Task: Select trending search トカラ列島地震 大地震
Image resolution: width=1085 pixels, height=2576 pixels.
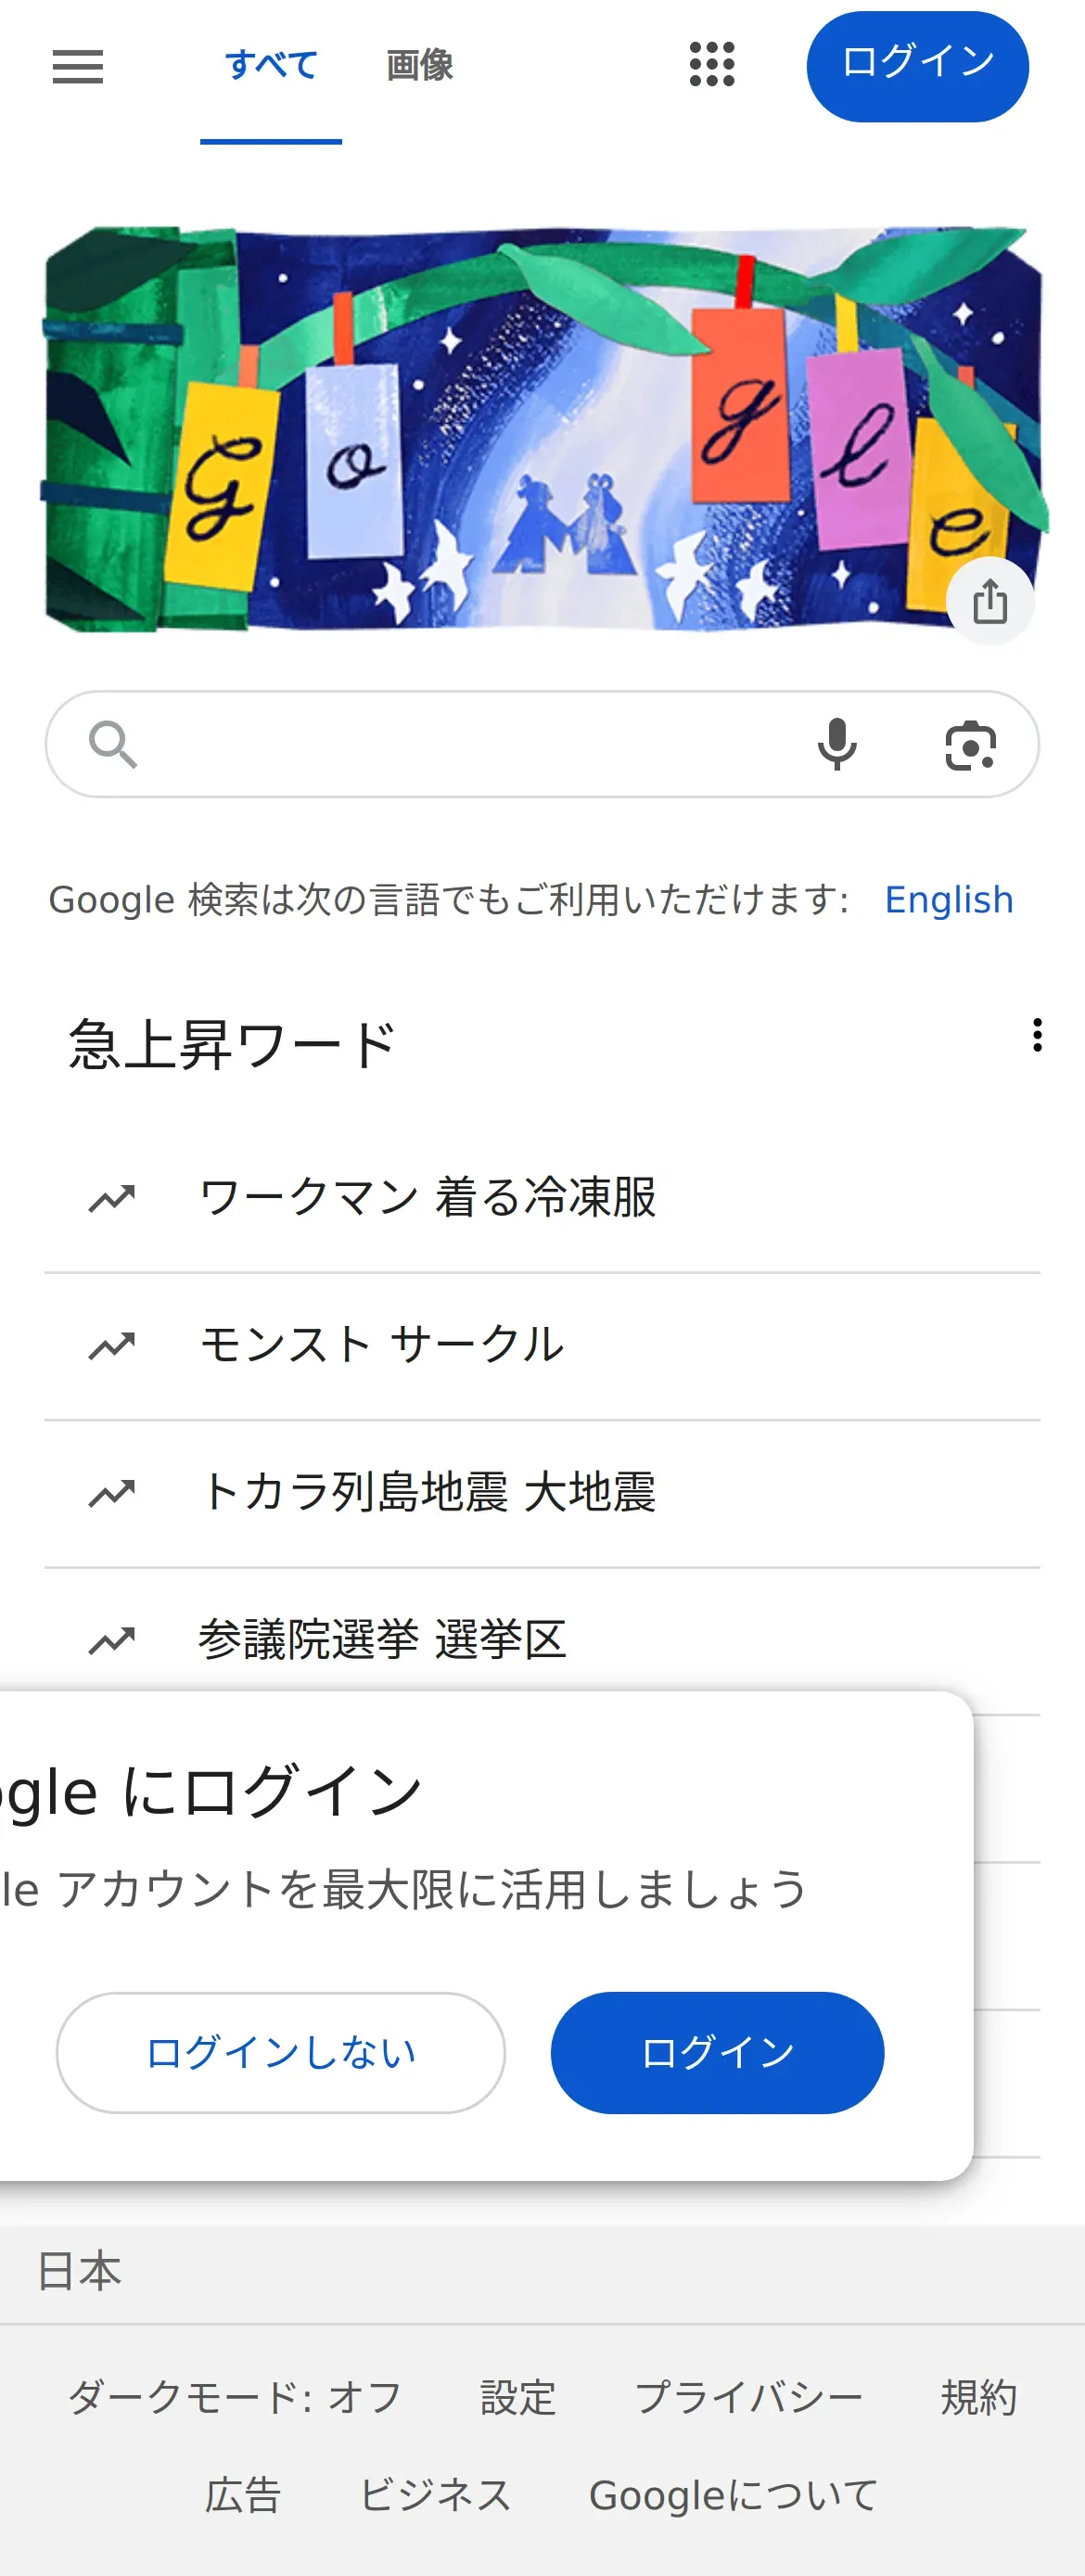Action: pos(428,1492)
